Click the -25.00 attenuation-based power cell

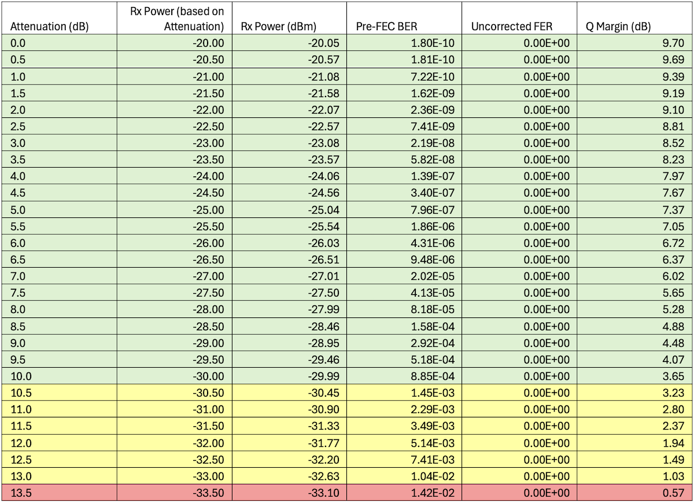click(x=174, y=210)
